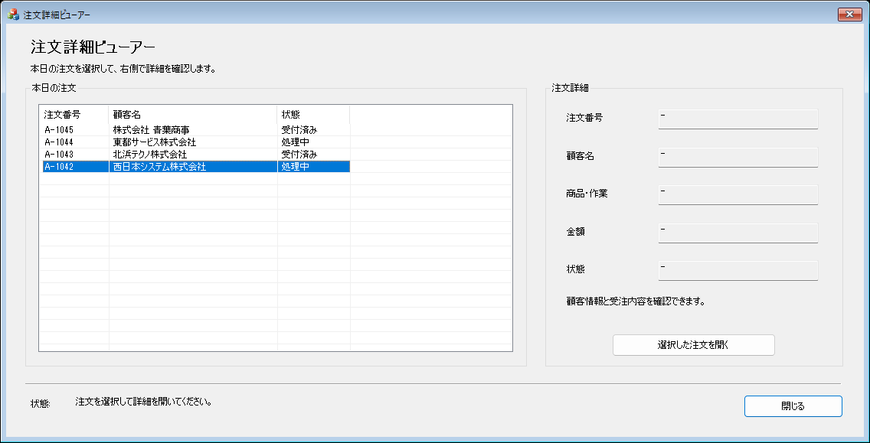Focus the 金額 detail field
The height and width of the screenshot is (443, 870).
pyautogui.click(x=738, y=233)
